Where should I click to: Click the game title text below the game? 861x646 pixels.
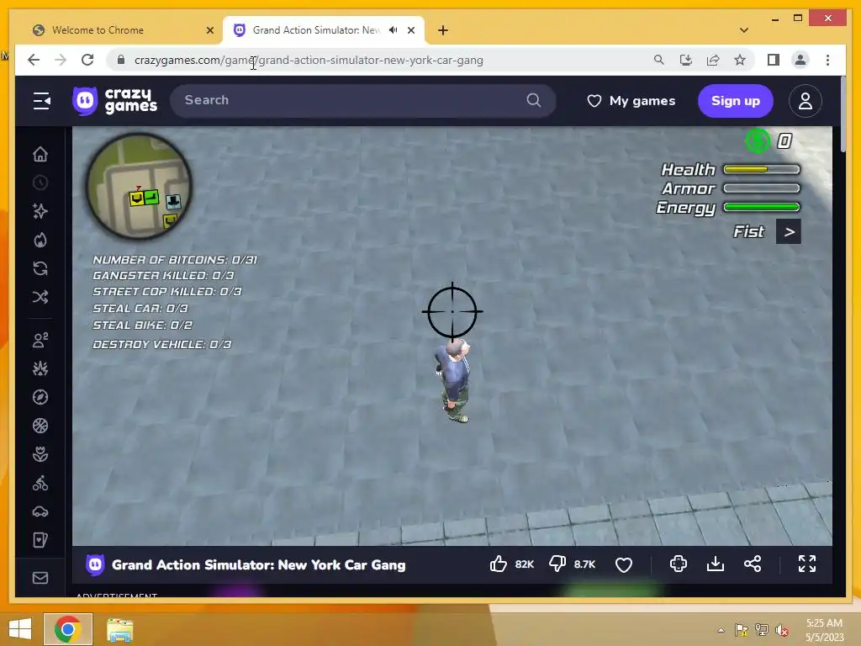pyautogui.click(x=259, y=564)
